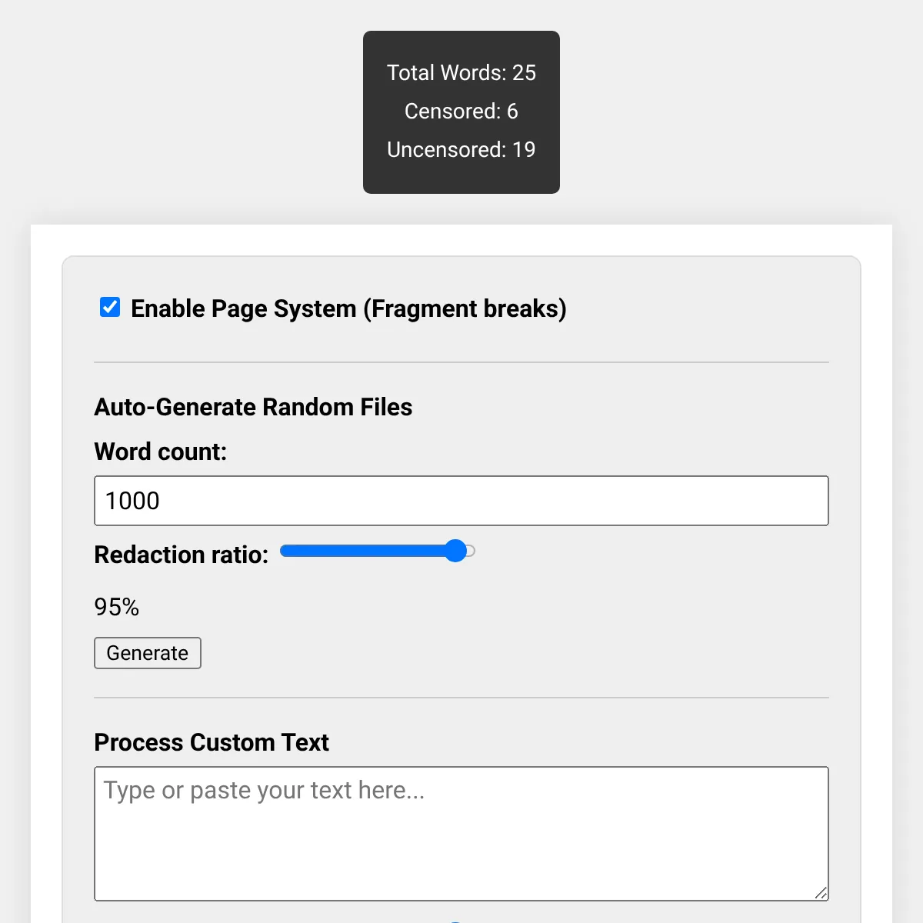Click the Auto-Generate Random Files heading

tap(253, 407)
